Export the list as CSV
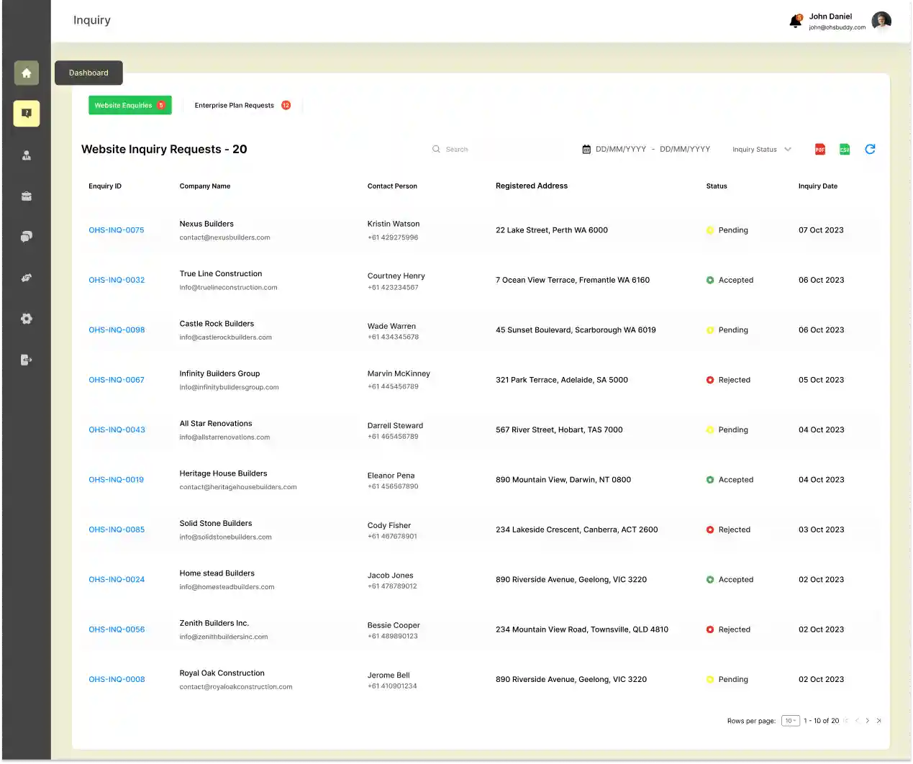The height and width of the screenshot is (764, 913). [x=845, y=150]
